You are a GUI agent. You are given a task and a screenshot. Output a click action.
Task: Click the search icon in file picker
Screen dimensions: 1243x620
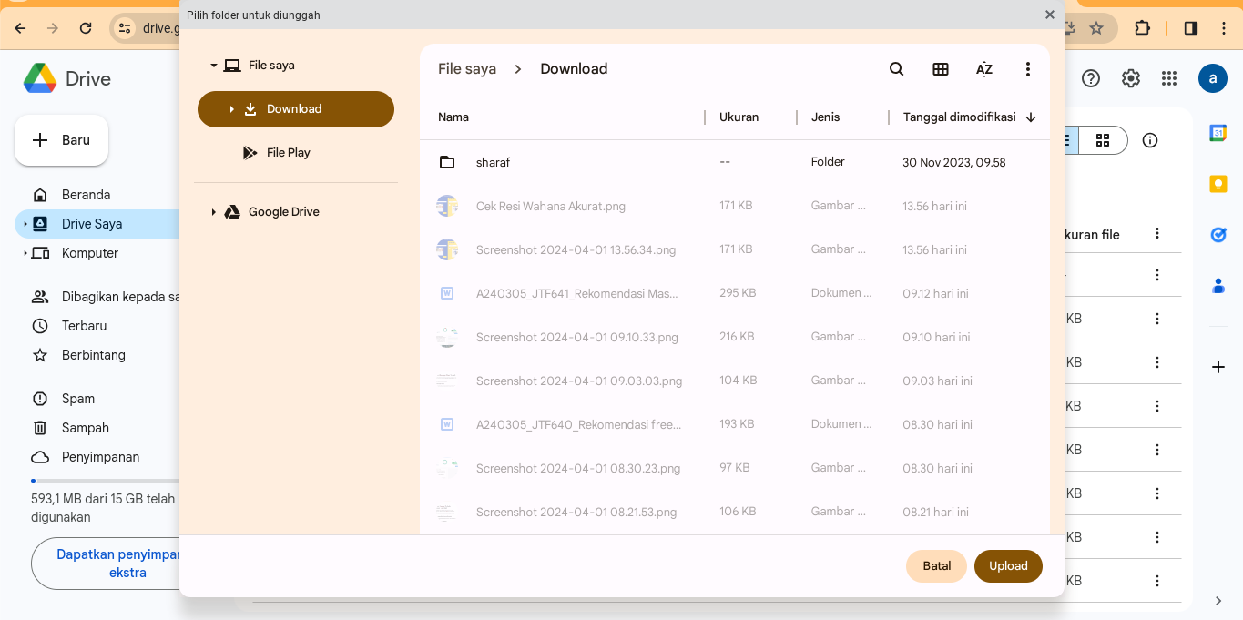tap(896, 69)
